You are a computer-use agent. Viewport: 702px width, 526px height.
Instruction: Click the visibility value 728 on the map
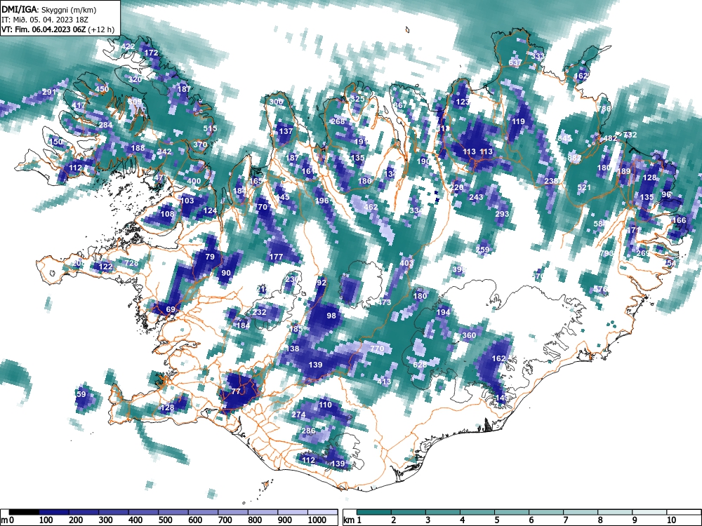pos(131,262)
